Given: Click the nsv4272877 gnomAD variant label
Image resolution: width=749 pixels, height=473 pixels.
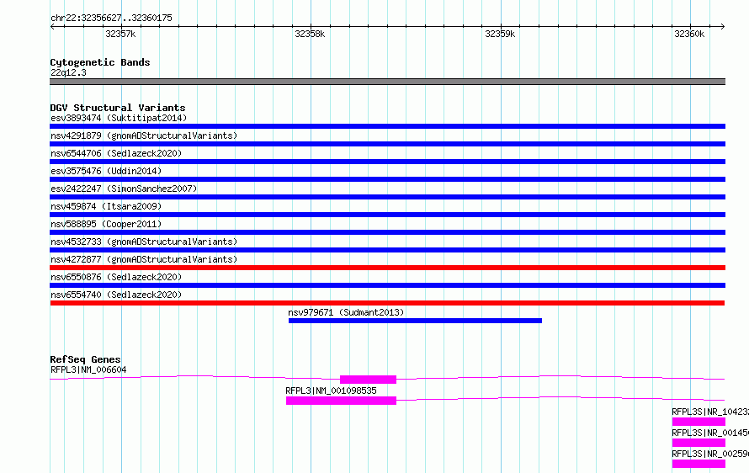Looking at the screenshot, I should click(x=144, y=259).
